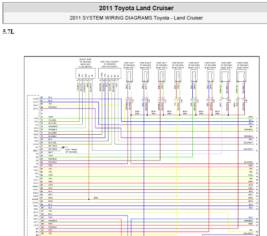This screenshot has height=236, width=267.
Task: Select the 'INJECTOR 8' label text
Action: point(243,68)
